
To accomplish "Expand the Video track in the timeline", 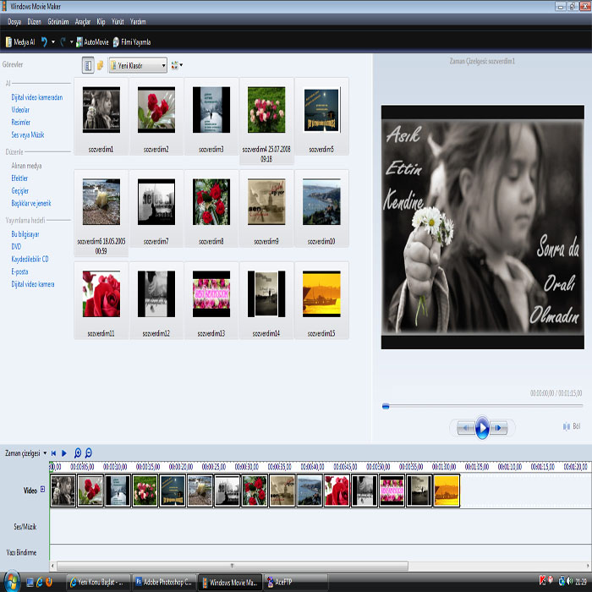I will tap(43, 490).
